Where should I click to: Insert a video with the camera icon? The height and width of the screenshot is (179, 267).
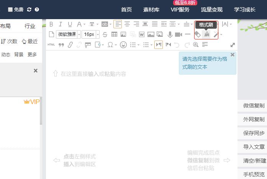pyautogui.click(x=179, y=34)
